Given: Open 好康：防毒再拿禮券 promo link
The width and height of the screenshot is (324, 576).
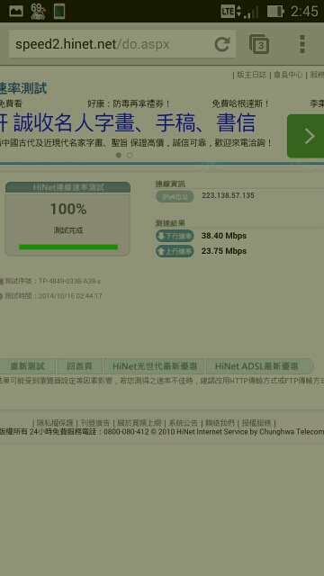Looking at the screenshot, I should 129,104.
